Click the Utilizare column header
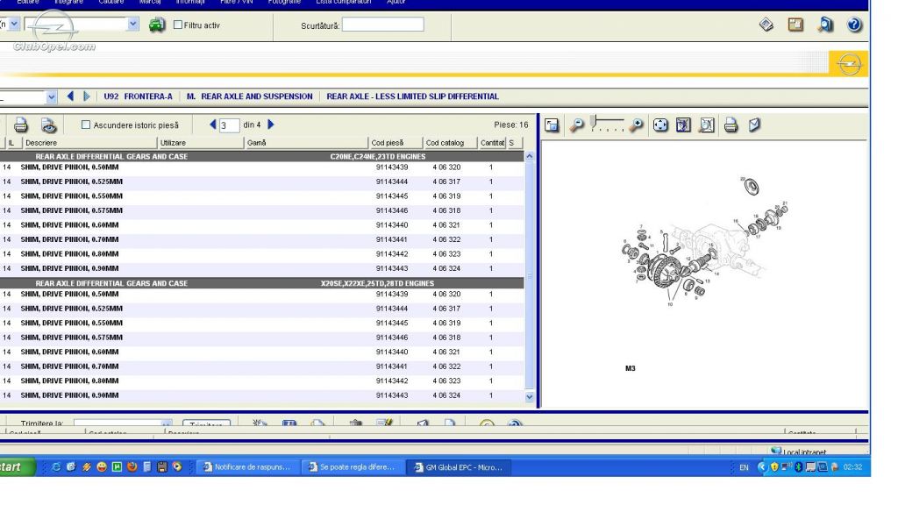This screenshot has height=505, width=898. 200,143
